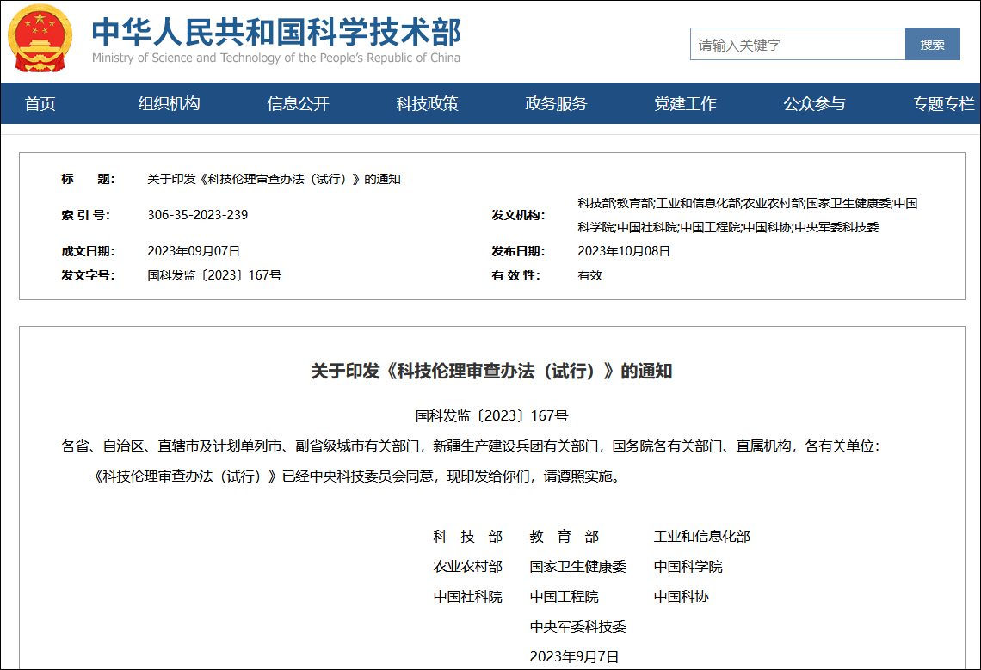The image size is (981, 670).
Task: Click the English ministry name subtitle
Action: point(276,58)
